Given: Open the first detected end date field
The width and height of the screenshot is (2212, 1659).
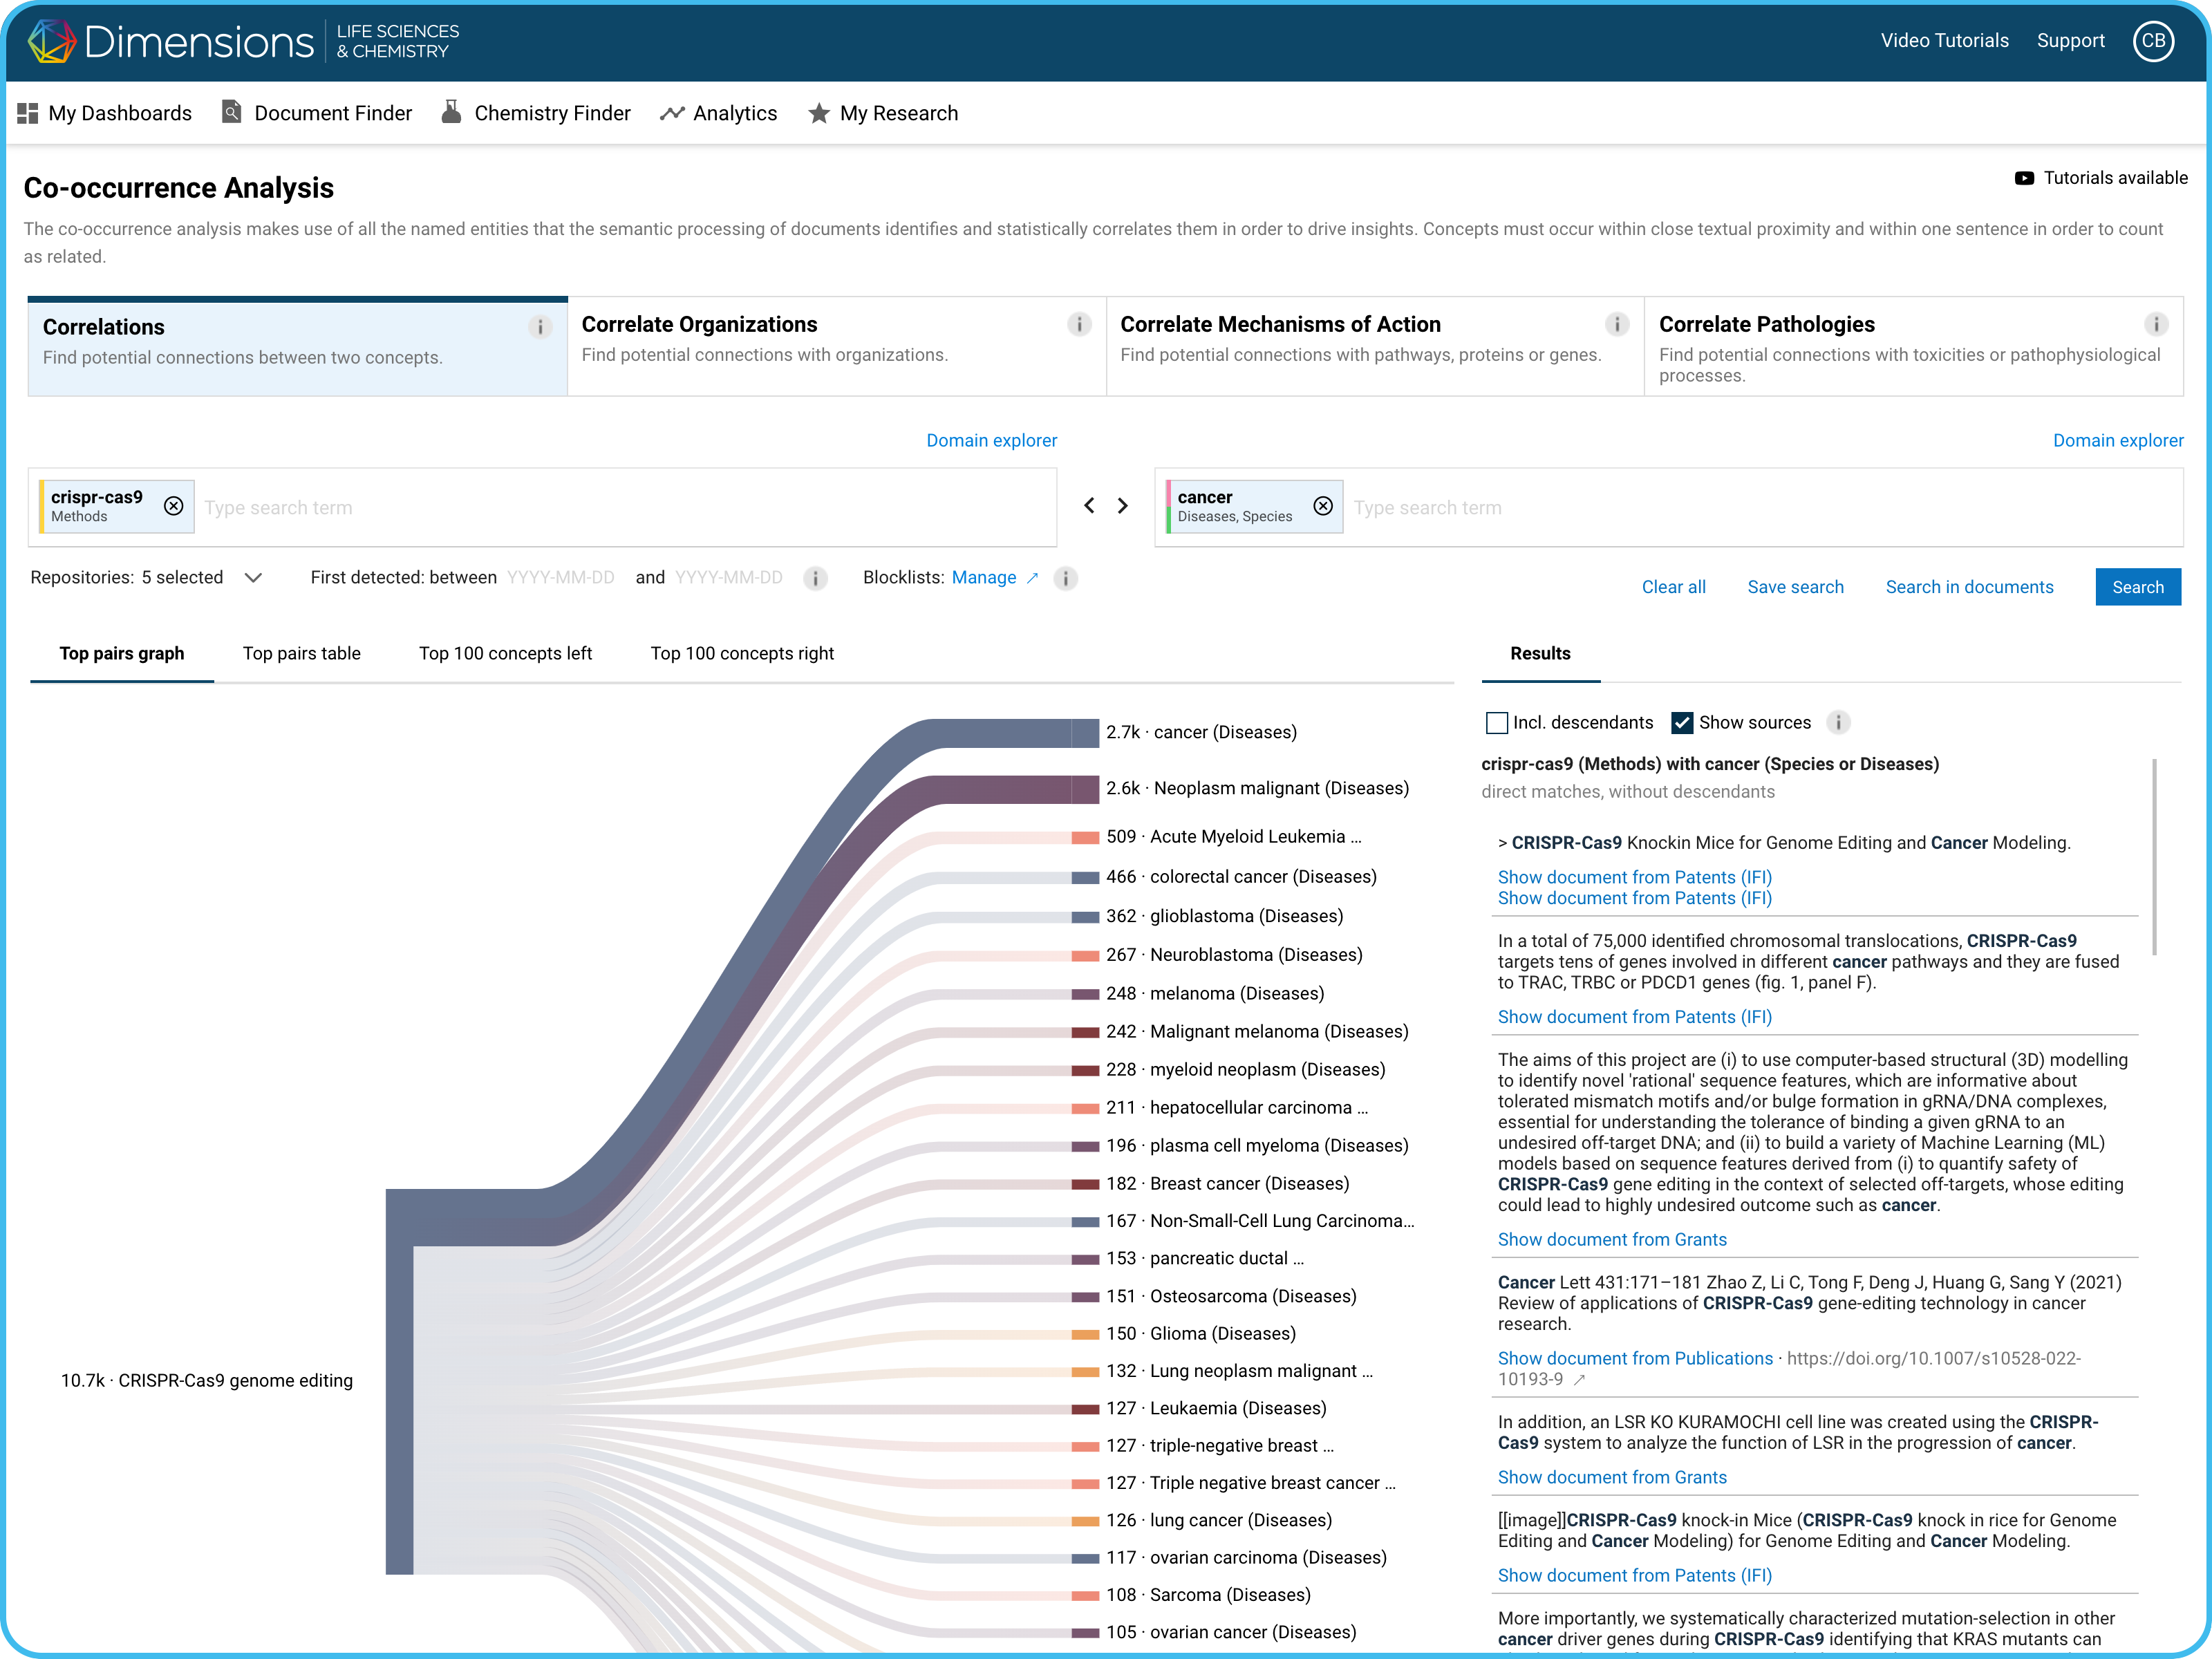Looking at the screenshot, I should click(x=728, y=578).
